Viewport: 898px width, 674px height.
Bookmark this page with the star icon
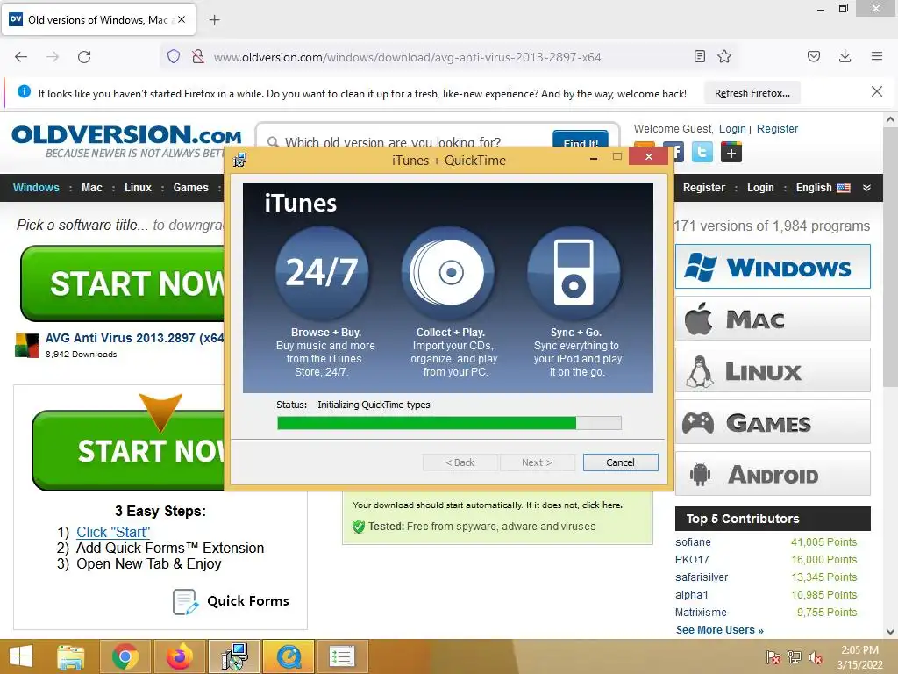click(x=724, y=56)
